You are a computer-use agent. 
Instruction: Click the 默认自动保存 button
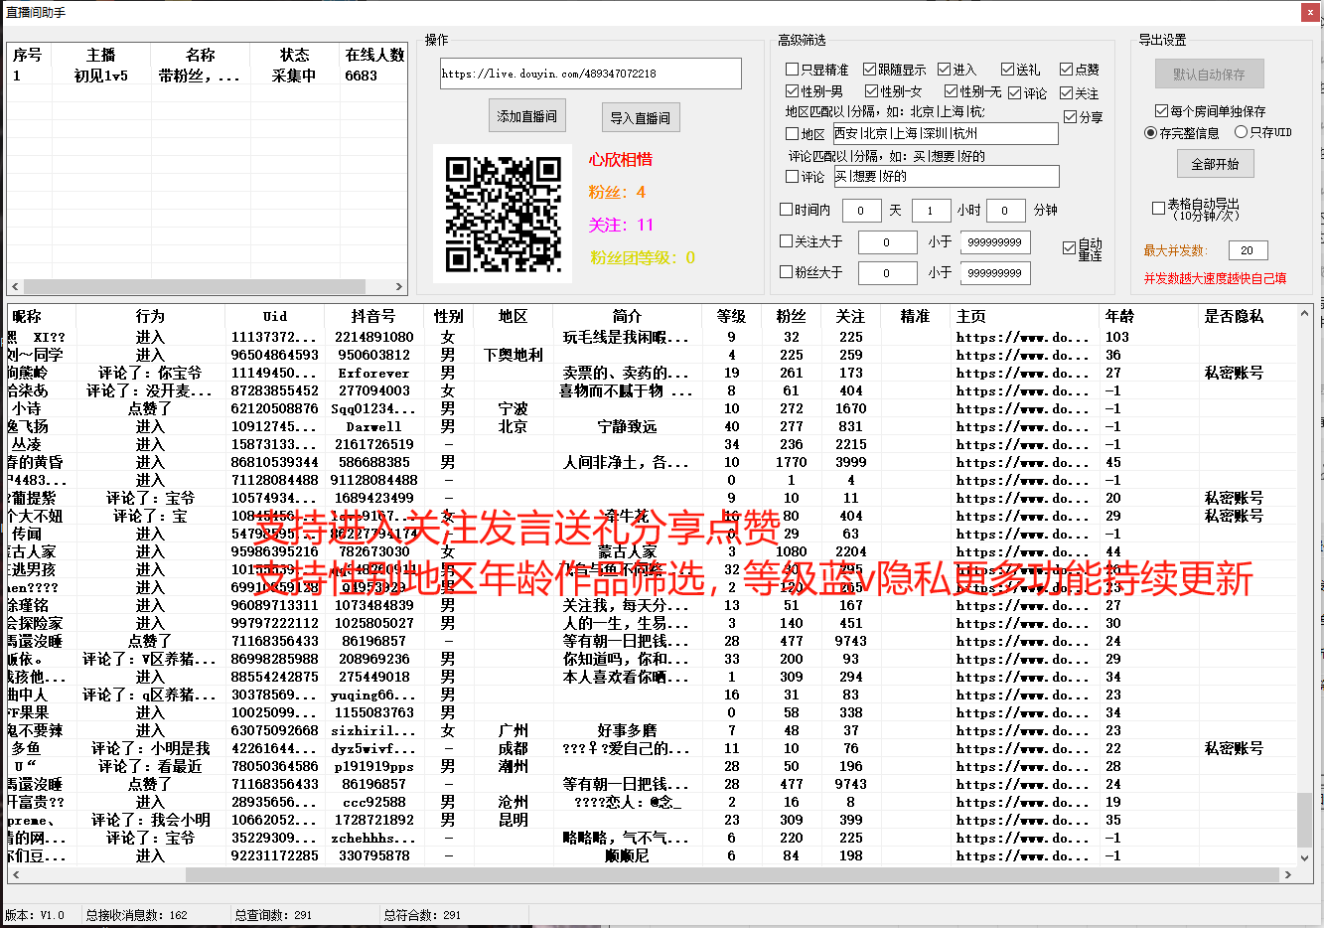(1210, 75)
